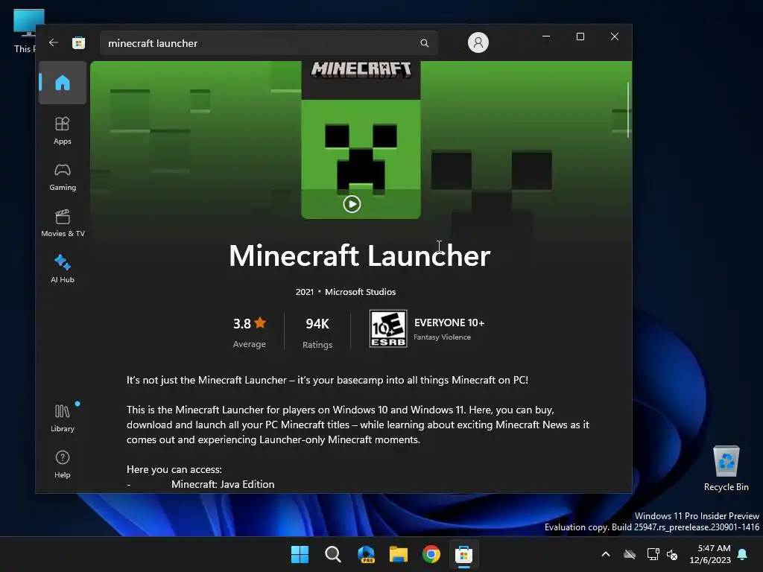This screenshot has height=572, width=763.
Task: Open the AI Hub section
Action: tap(63, 269)
